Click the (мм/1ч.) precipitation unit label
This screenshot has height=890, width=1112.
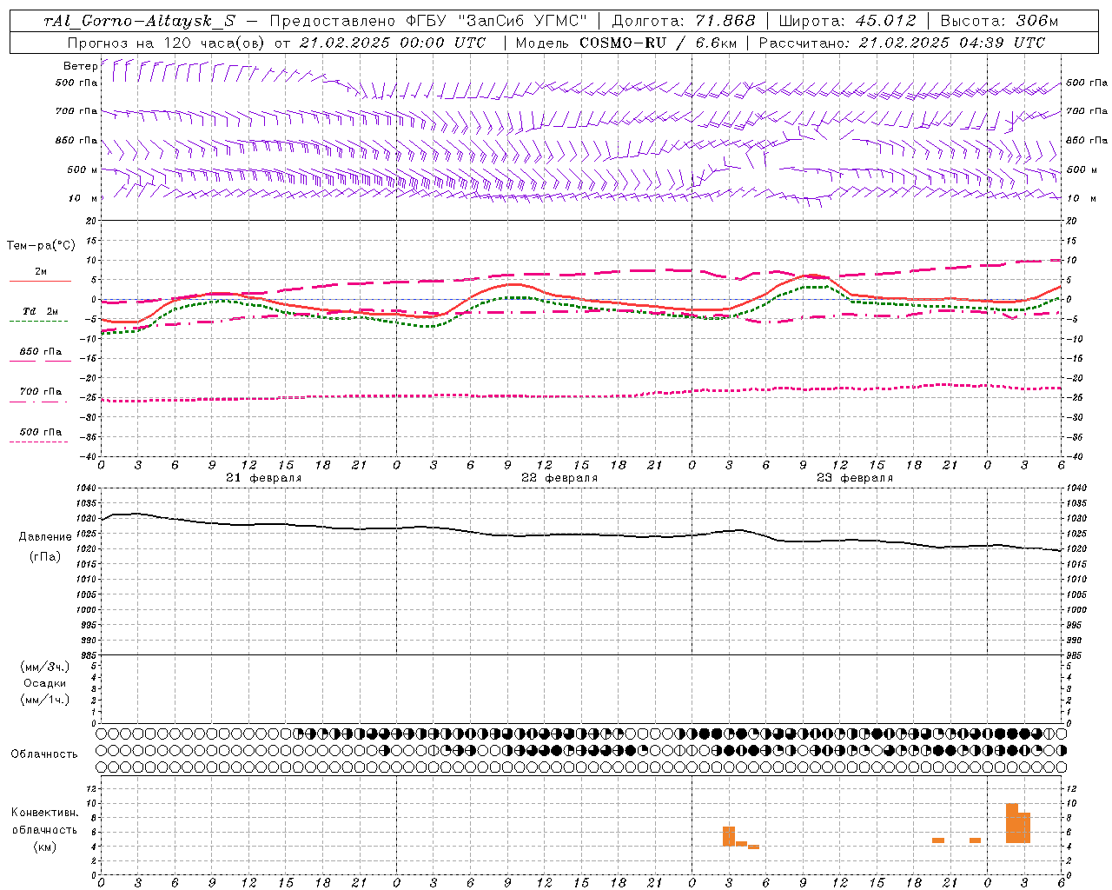45,700
